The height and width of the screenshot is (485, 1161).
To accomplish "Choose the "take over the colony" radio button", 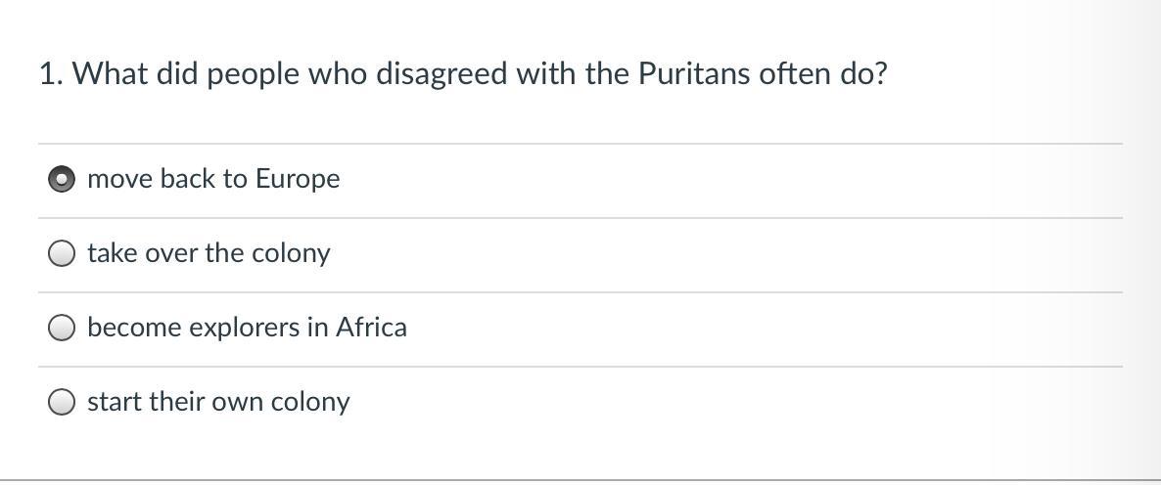I will click(x=62, y=254).
